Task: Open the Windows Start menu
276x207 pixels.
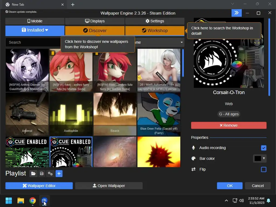Action: pyautogui.click(x=9, y=201)
